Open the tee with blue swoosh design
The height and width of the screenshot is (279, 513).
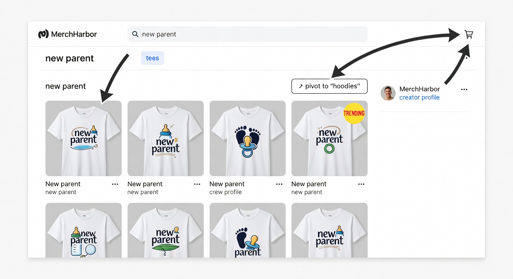click(83, 138)
